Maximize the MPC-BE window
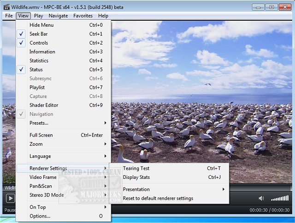This screenshot has width=295, height=223. click(271, 7)
